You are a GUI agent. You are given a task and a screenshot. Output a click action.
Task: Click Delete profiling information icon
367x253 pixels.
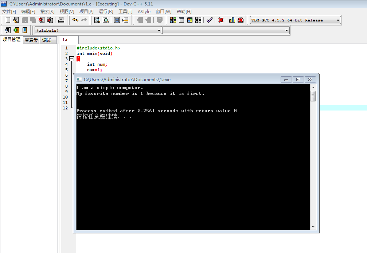(x=241, y=20)
